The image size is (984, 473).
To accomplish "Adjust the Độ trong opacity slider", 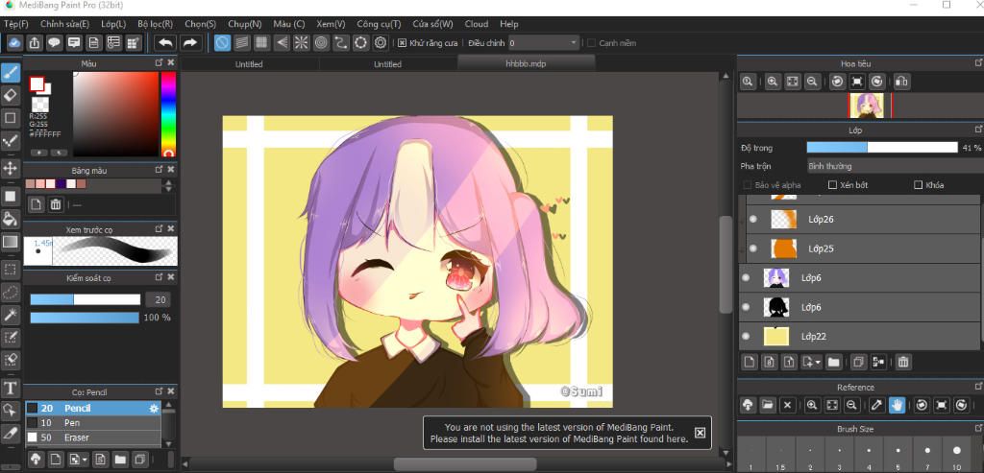I will (x=882, y=148).
